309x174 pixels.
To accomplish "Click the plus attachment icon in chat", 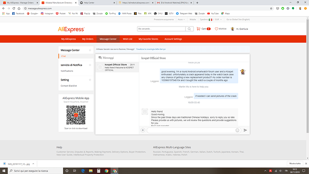I will point(143,130).
